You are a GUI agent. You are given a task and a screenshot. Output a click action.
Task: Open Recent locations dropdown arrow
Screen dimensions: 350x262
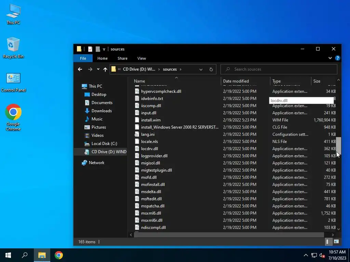[x=98, y=69]
